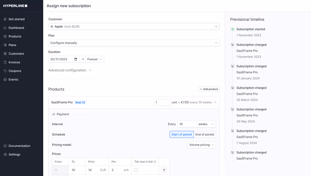This screenshot has width=311, height=176.
Task: Open Events link in sidebar
Action: tap(13, 80)
